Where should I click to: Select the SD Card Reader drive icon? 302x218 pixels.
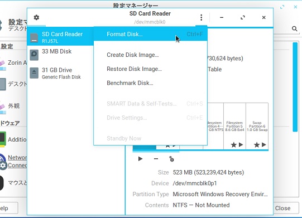pos(34,37)
